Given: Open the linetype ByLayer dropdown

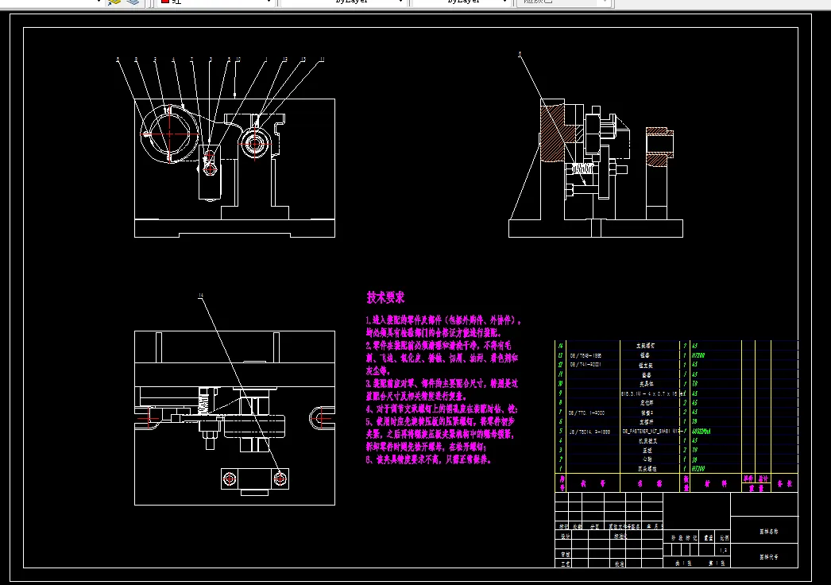Looking at the screenshot, I should (x=343, y=2).
